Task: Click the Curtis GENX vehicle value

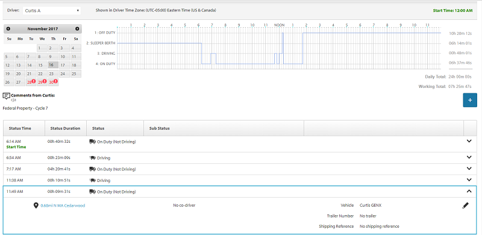Action: tap(371, 205)
